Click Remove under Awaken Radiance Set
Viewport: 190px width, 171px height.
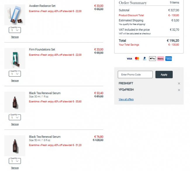(15, 37)
